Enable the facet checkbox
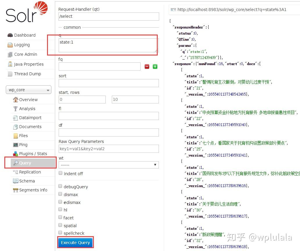The height and width of the screenshot is (251, 300). pyautogui.click(x=60, y=217)
